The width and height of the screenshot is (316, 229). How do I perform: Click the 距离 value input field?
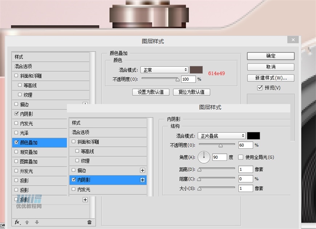pos(246,169)
